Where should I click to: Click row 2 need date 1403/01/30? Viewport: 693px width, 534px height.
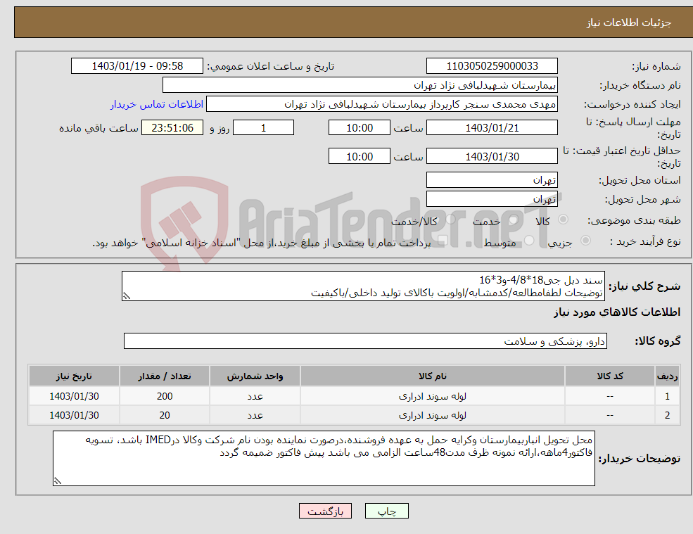[x=75, y=416]
